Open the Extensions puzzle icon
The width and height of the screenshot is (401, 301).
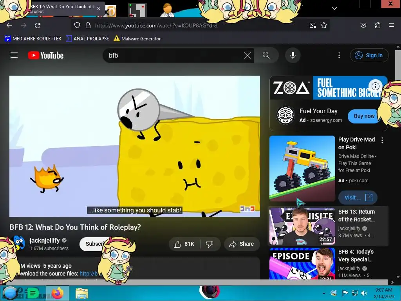coord(378,25)
